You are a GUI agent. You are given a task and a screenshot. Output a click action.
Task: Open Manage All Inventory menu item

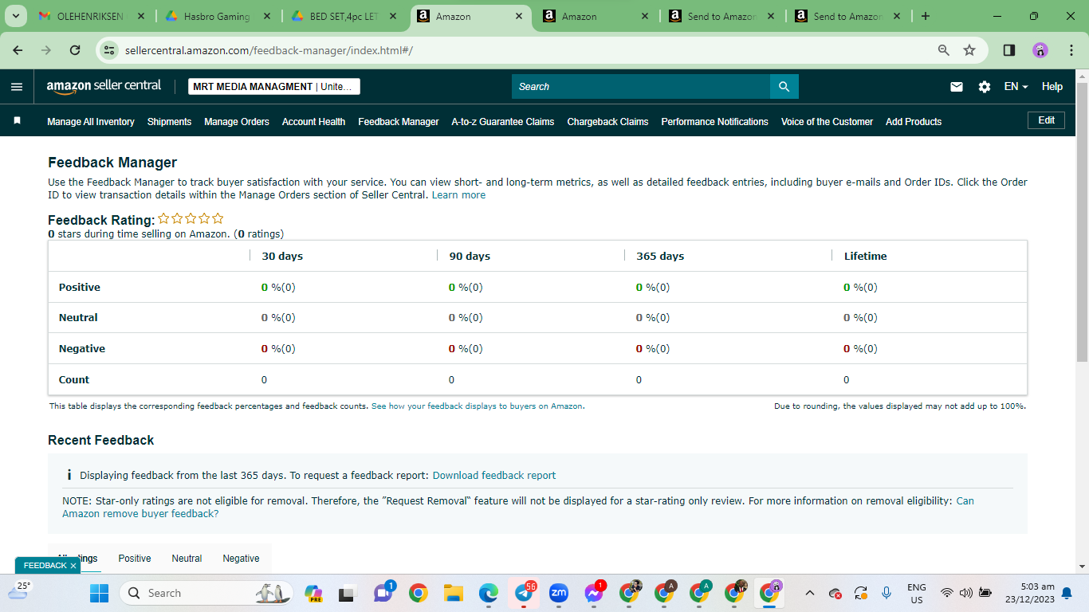coord(91,122)
